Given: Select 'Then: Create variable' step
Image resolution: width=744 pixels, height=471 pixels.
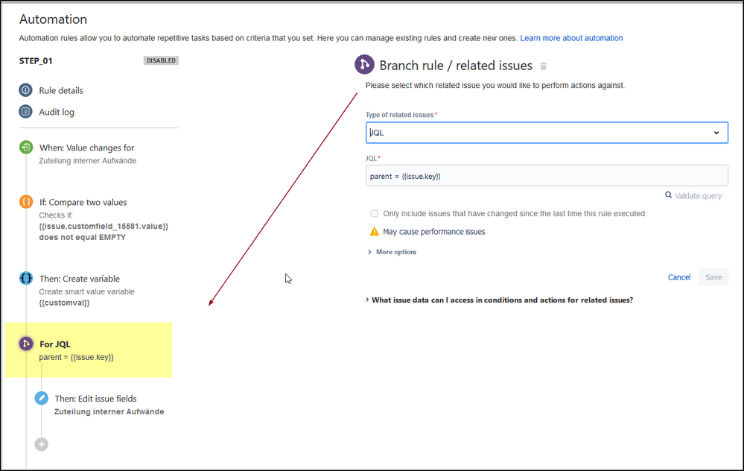Looking at the screenshot, I should click(x=79, y=279).
